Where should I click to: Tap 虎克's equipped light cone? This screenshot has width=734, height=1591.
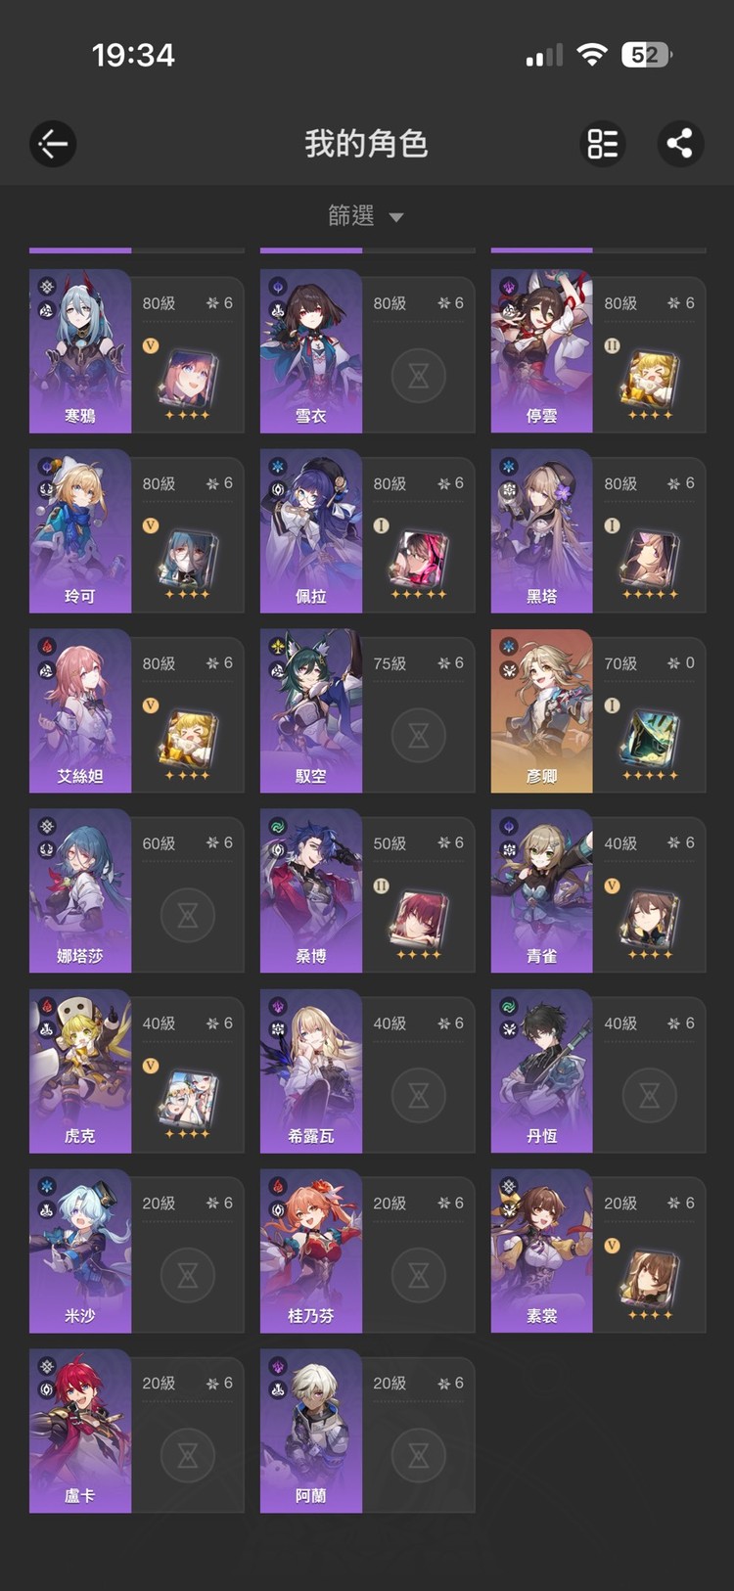(x=188, y=1099)
